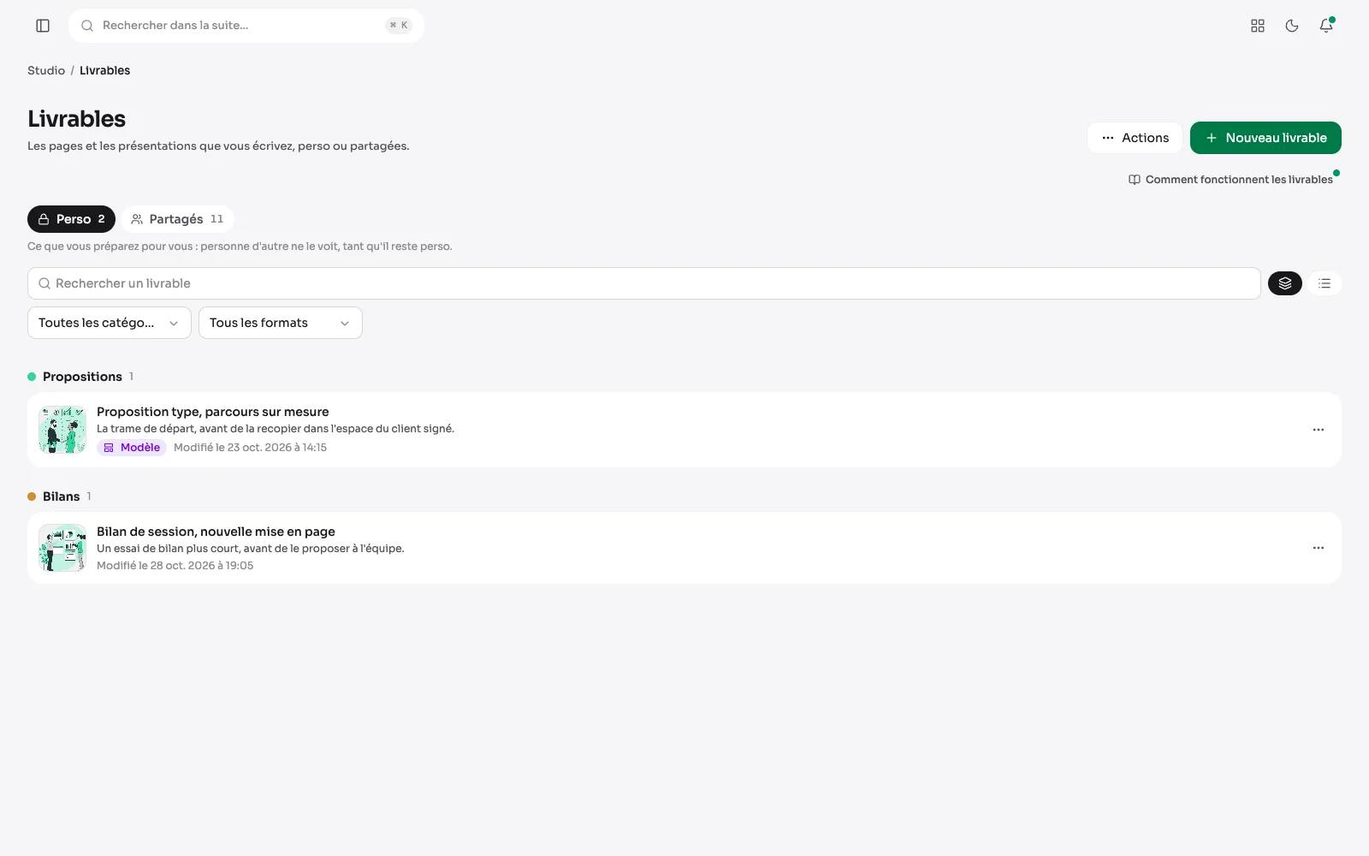Open the Bilan de session thumbnail
This screenshot has width=1369, height=856.
point(62,548)
